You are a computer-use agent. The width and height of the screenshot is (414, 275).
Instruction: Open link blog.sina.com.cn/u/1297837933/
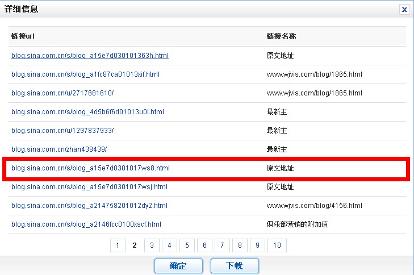coord(62,131)
